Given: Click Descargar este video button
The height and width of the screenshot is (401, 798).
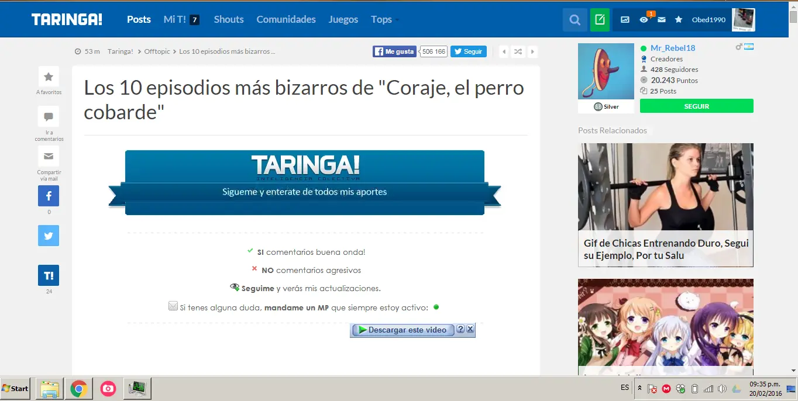Looking at the screenshot, I should click(403, 330).
